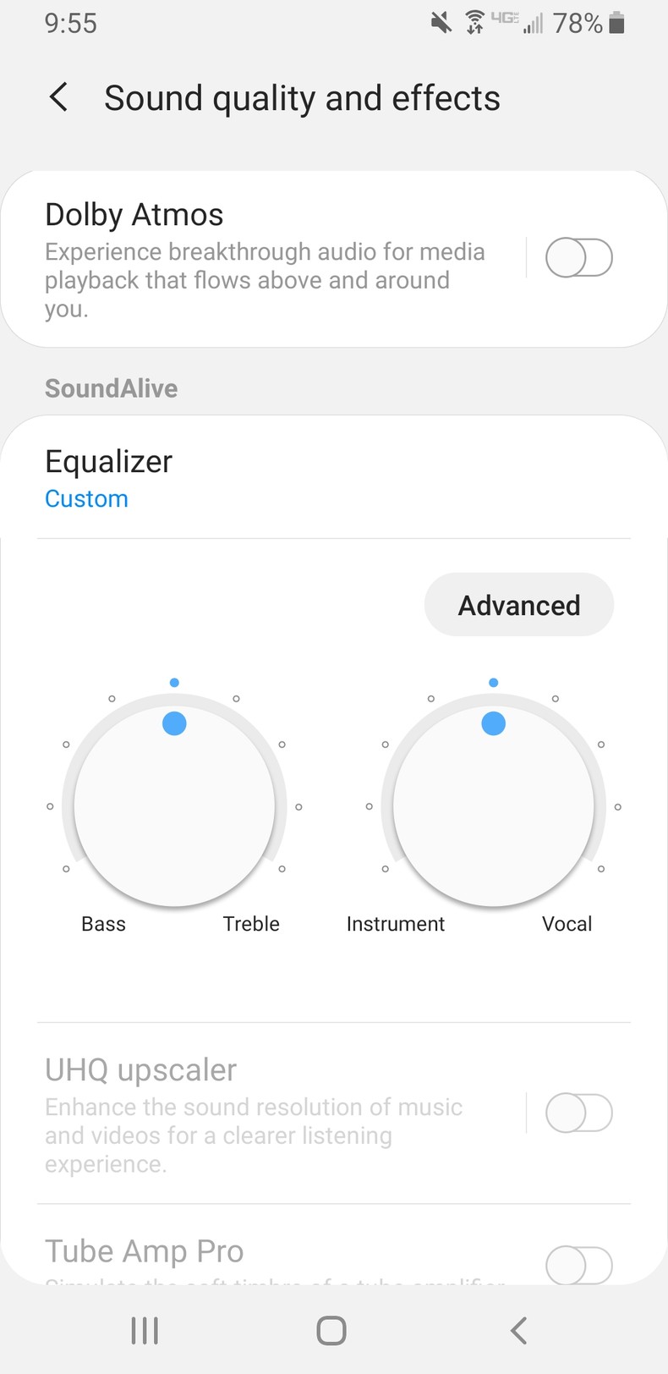The height and width of the screenshot is (1374, 668).
Task: Enable the Dolby Atmos toggle
Action: [578, 257]
